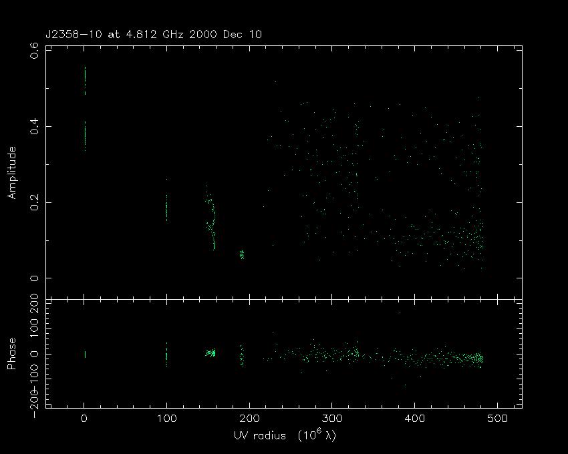Select the 'Phase' y-axis label
Image resolution: width=568 pixels, height=454 pixels.
coord(11,354)
